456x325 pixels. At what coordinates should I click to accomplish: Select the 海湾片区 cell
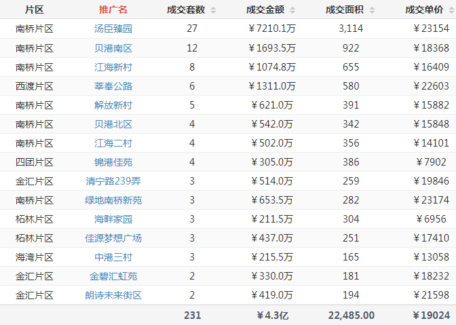35,257
